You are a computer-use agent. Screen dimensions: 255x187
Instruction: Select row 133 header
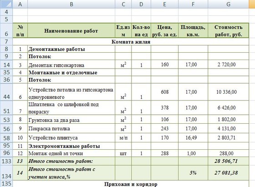[6, 161]
